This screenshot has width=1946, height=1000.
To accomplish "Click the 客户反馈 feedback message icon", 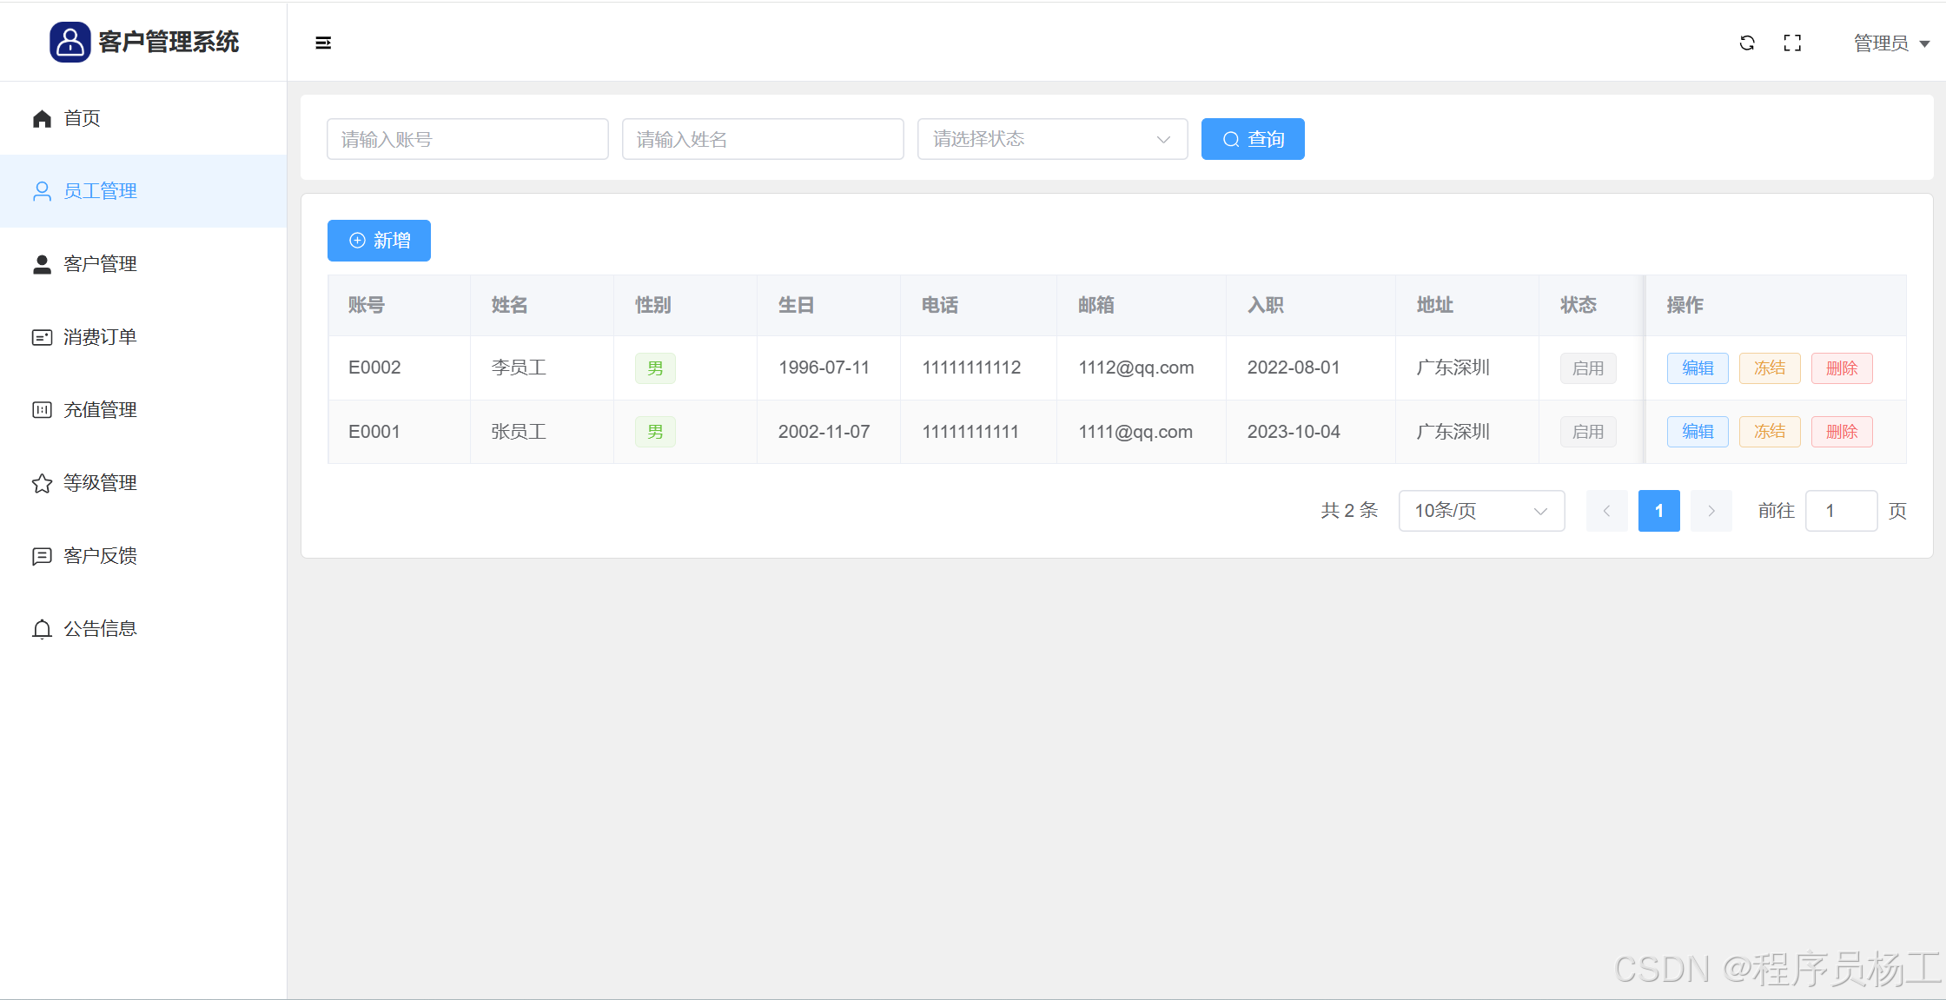I will click(42, 556).
